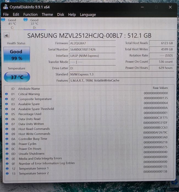Click the Raw Values column header
Screen dimensions: 179x192
[x=160, y=88]
